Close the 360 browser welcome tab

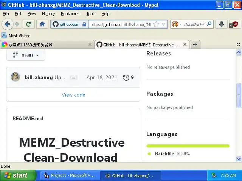[90, 44]
